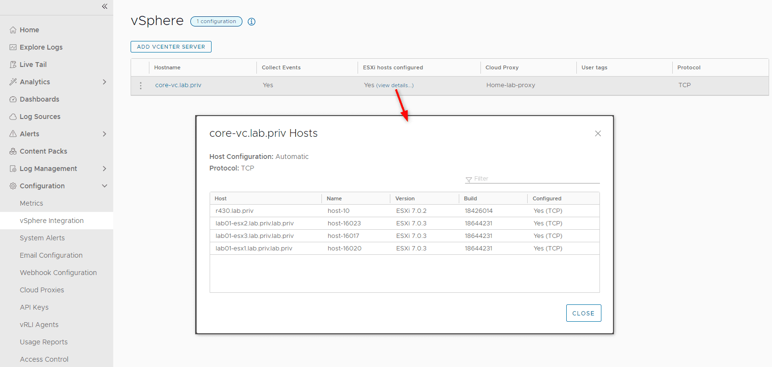This screenshot has width=772, height=367.
Task: Select r430.lab.priv host row
Action: [405, 211]
